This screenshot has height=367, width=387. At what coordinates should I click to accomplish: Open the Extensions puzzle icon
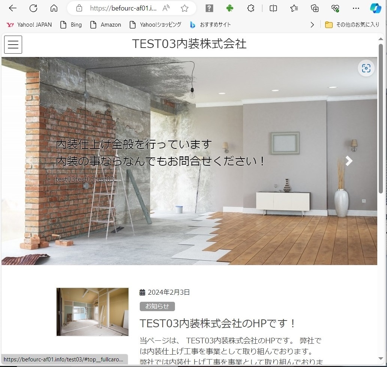[x=251, y=8]
